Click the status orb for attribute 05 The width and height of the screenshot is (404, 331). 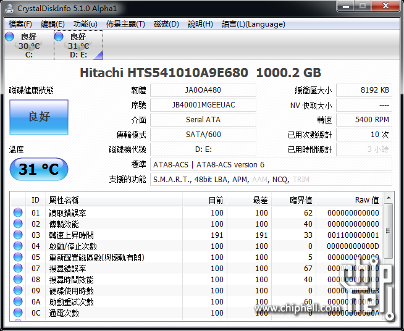18,257
